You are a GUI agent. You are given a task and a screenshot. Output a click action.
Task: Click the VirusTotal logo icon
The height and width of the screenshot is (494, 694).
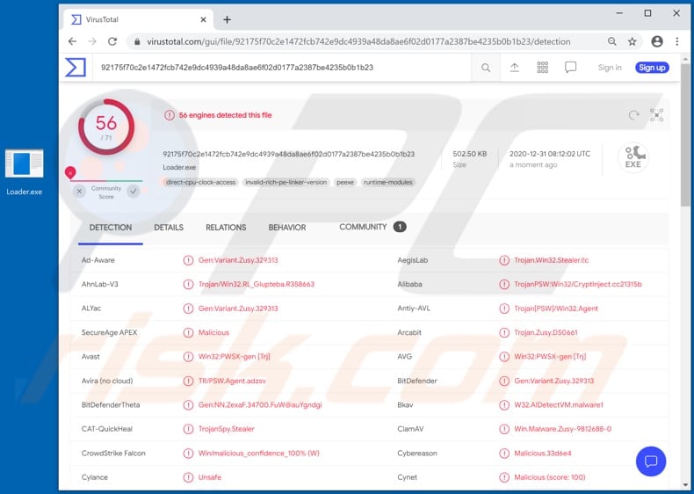tap(76, 68)
